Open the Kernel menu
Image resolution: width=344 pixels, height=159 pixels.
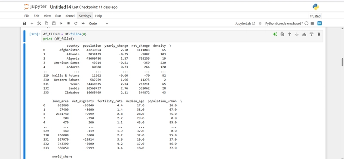(70, 16)
